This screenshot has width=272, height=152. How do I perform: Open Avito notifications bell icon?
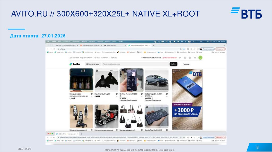[185, 58]
